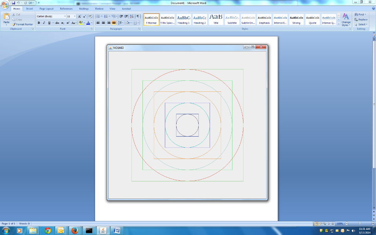Toggle centered text alignment
The image size is (376, 235).
tap(103, 23)
